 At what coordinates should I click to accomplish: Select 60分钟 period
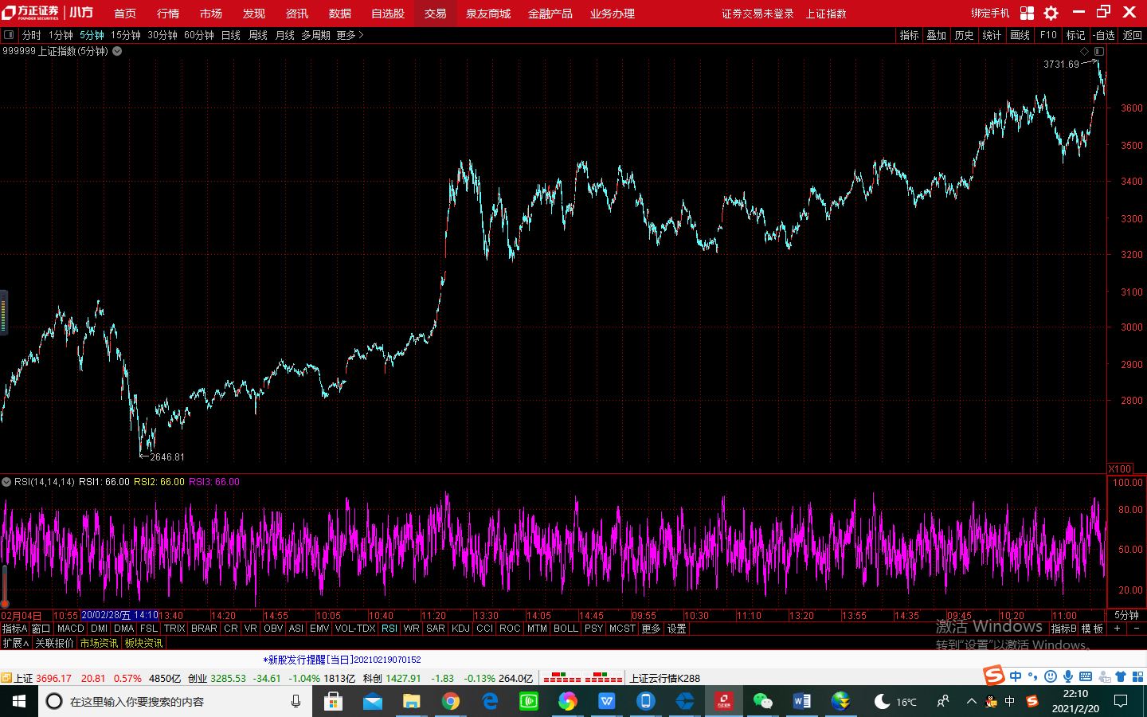tap(199, 35)
